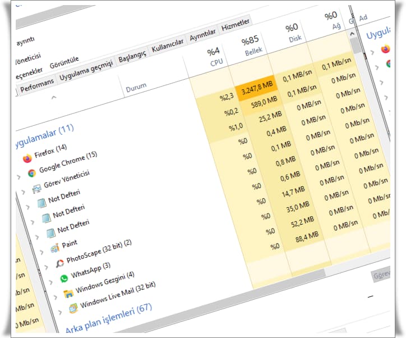Expand the Paint process row

(41, 252)
